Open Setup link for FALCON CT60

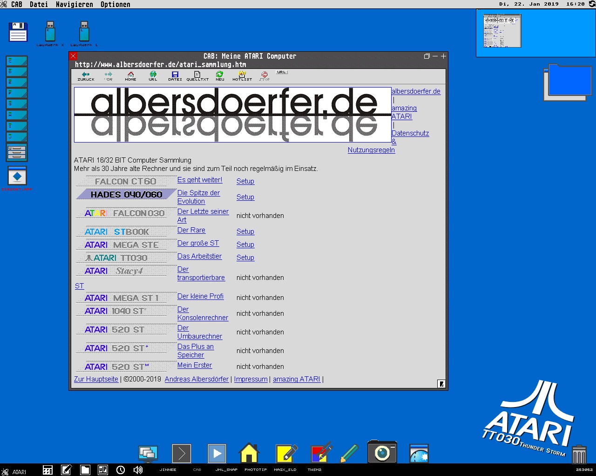245,181
